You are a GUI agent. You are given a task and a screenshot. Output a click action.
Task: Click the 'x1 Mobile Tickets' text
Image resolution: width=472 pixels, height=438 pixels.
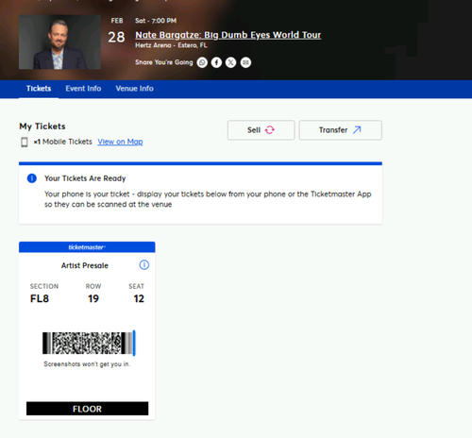(63, 142)
